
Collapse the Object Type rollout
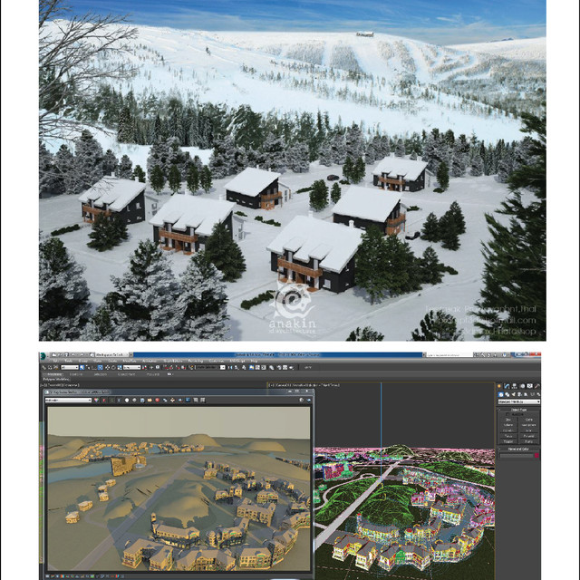click(x=518, y=409)
